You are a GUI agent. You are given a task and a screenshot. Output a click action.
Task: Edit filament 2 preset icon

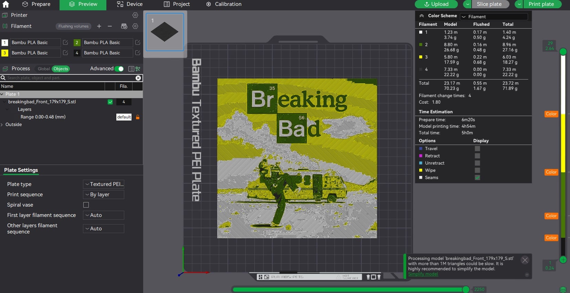(138, 42)
